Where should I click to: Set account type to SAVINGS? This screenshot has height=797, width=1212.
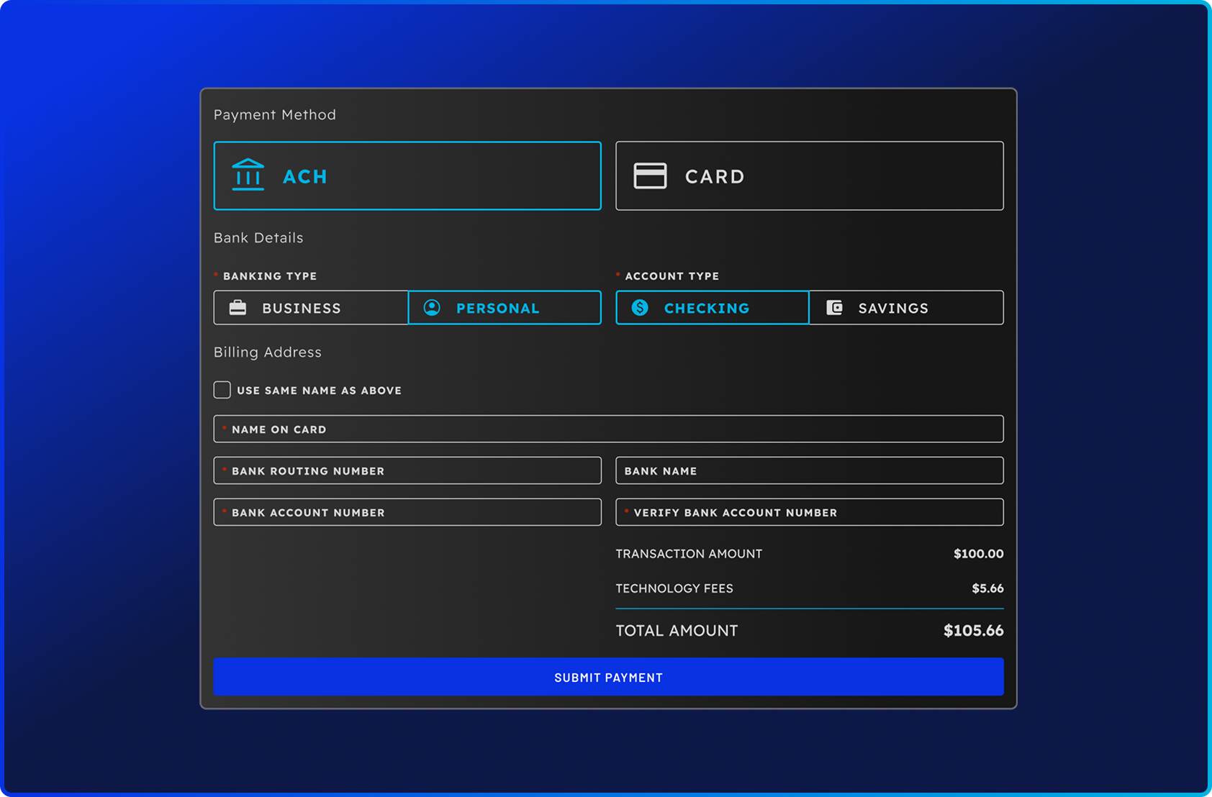(x=906, y=308)
